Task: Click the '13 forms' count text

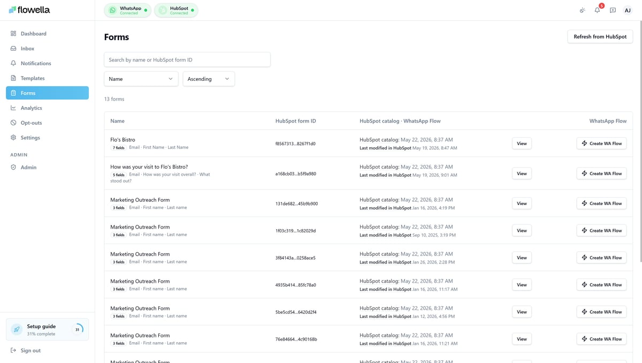Action: pos(114,99)
